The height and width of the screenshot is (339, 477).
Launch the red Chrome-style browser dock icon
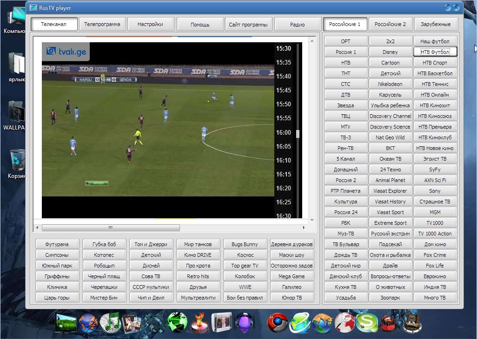click(x=278, y=323)
